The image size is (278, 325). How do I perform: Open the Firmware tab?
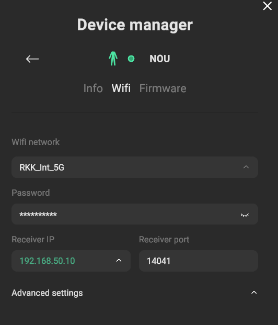tap(163, 88)
